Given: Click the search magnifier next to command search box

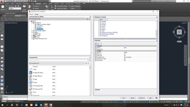Looking at the screenshot, I should [89, 60].
